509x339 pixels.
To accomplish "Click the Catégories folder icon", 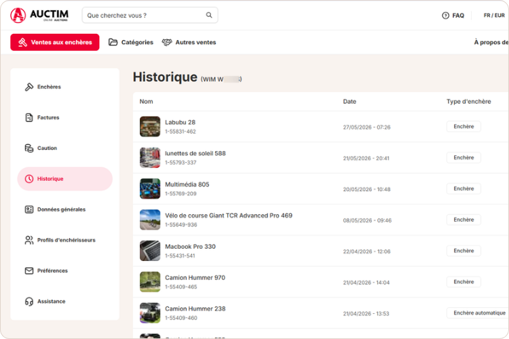I will click(113, 42).
